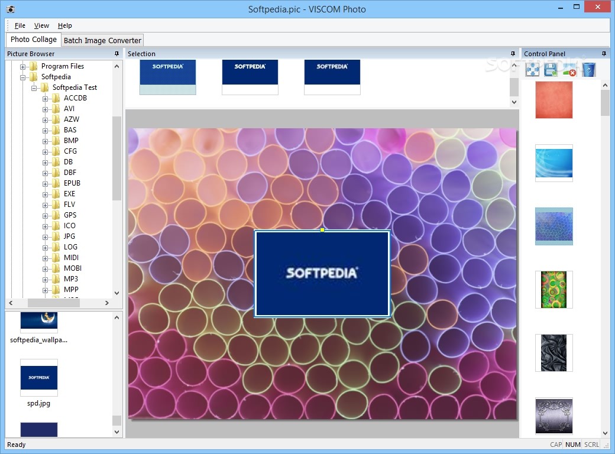The width and height of the screenshot is (615, 454).
Task: Expand the EPUB folder node
Action: (45, 184)
